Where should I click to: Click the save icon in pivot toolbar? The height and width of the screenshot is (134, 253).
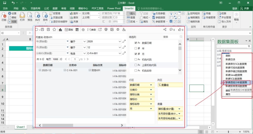tap(42, 30)
